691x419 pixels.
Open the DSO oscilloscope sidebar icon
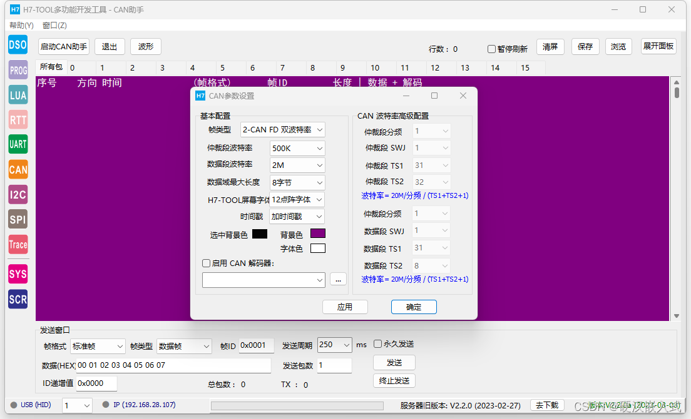(18, 44)
